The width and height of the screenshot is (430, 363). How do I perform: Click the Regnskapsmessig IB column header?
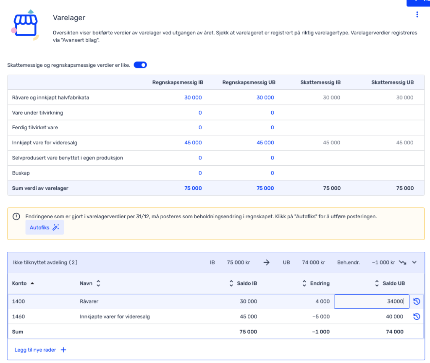178,83
